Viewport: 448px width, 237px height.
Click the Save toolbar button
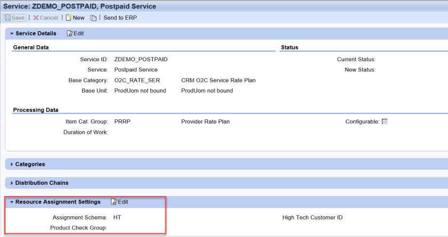[15, 18]
